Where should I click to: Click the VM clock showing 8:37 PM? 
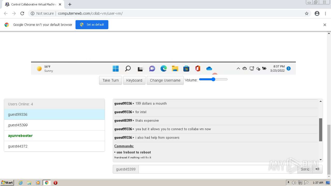[x=277, y=68]
